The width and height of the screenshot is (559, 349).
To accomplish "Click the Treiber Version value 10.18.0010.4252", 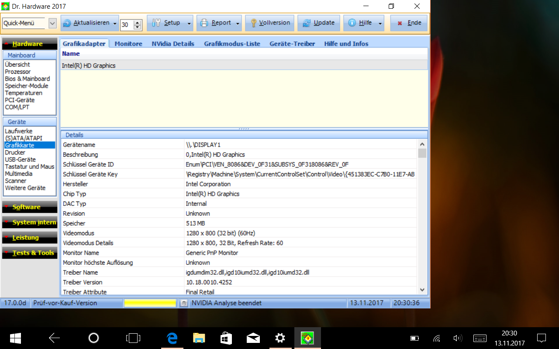I will [209, 282].
